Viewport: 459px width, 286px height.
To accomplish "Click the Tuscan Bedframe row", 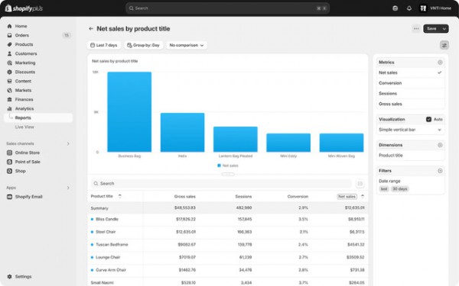I will [227, 245].
